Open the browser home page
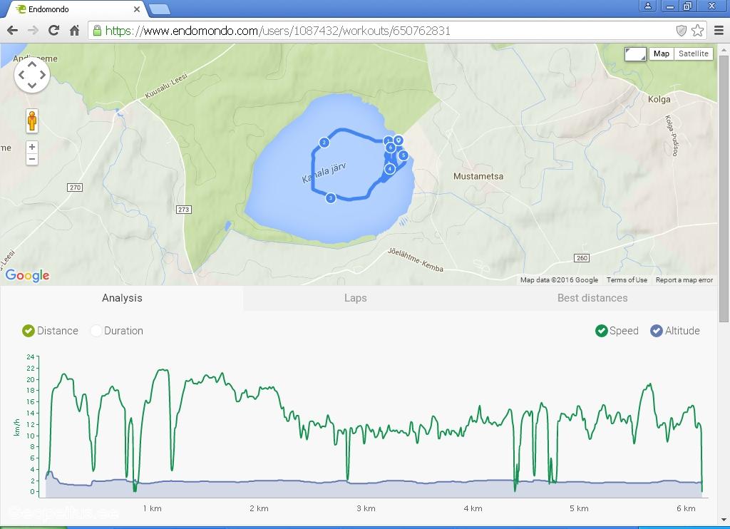730x529 pixels. 74,31
